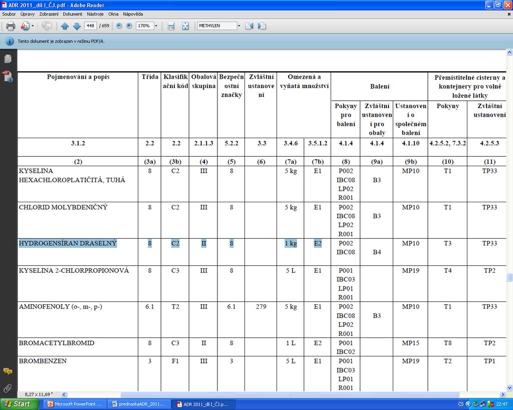Zoom out with the minus button
Viewport: 513px width, 410px height.
tap(119, 26)
